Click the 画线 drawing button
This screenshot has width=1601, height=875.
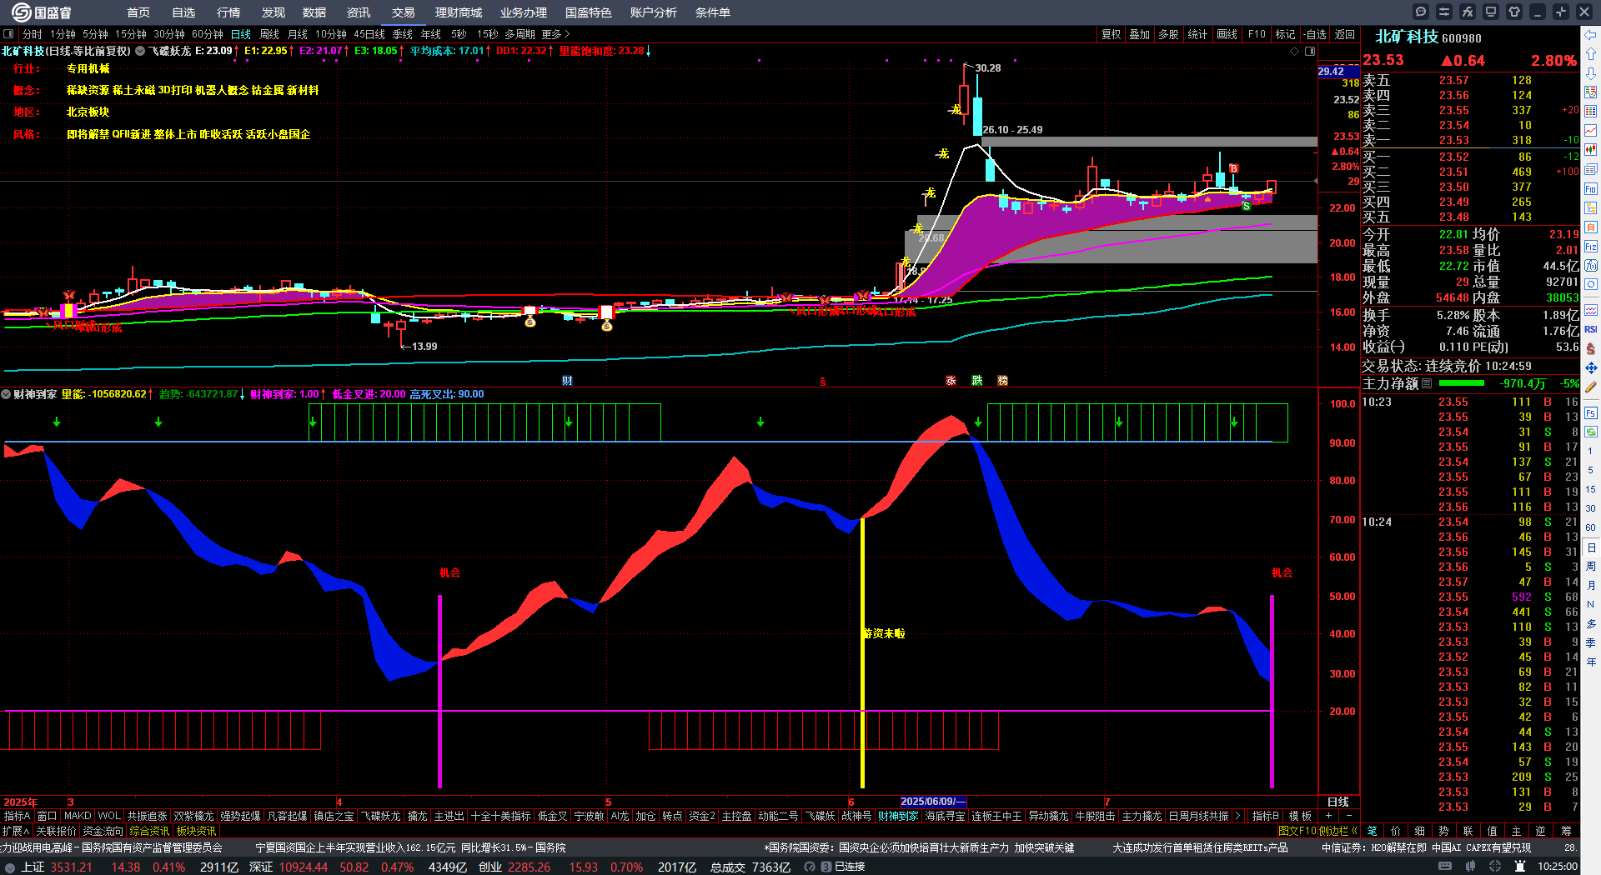(1227, 34)
